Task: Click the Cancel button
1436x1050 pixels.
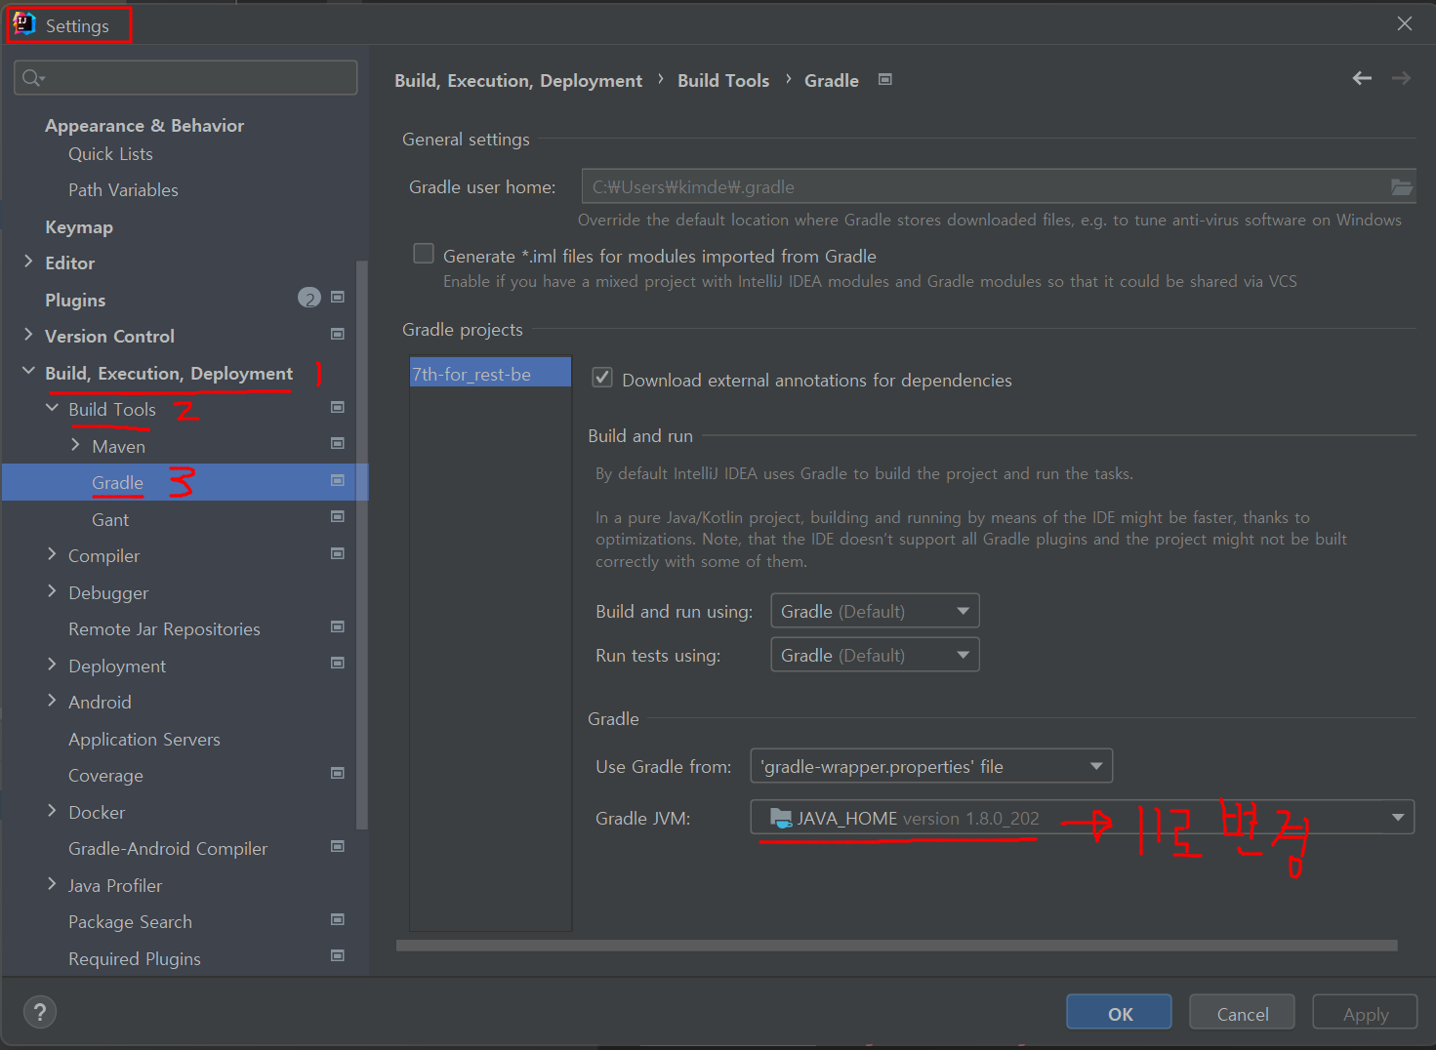Action: click(x=1242, y=1012)
